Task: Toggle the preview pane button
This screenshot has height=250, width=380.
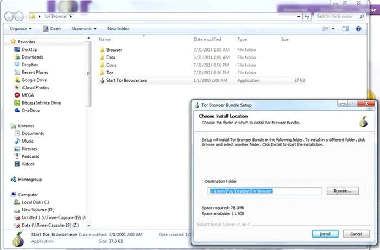Action: point(345,29)
